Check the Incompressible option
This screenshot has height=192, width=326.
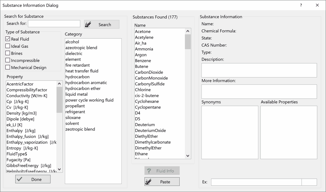click(x=8, y=60)
